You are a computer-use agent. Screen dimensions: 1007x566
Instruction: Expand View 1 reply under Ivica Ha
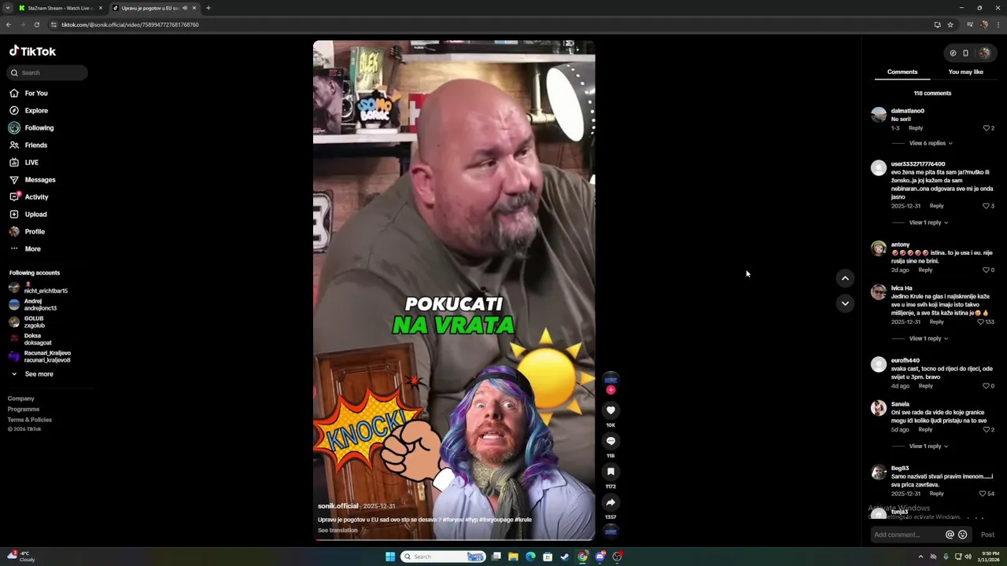[928, 339]
